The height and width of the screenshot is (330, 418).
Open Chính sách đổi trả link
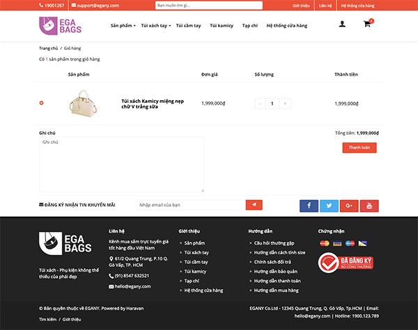click(x=272, y=262)
